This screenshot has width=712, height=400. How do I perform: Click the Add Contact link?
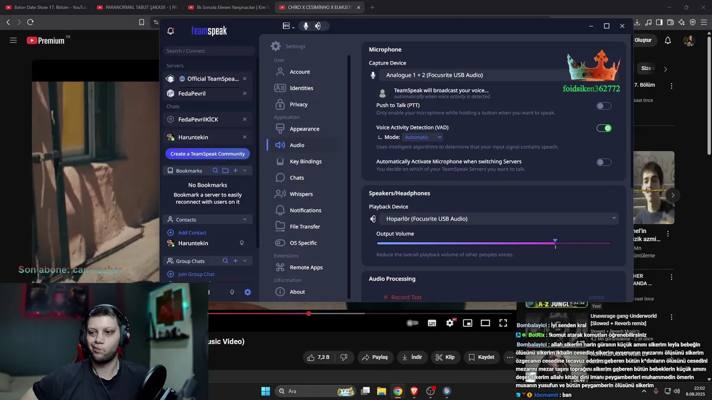point(192,233)
